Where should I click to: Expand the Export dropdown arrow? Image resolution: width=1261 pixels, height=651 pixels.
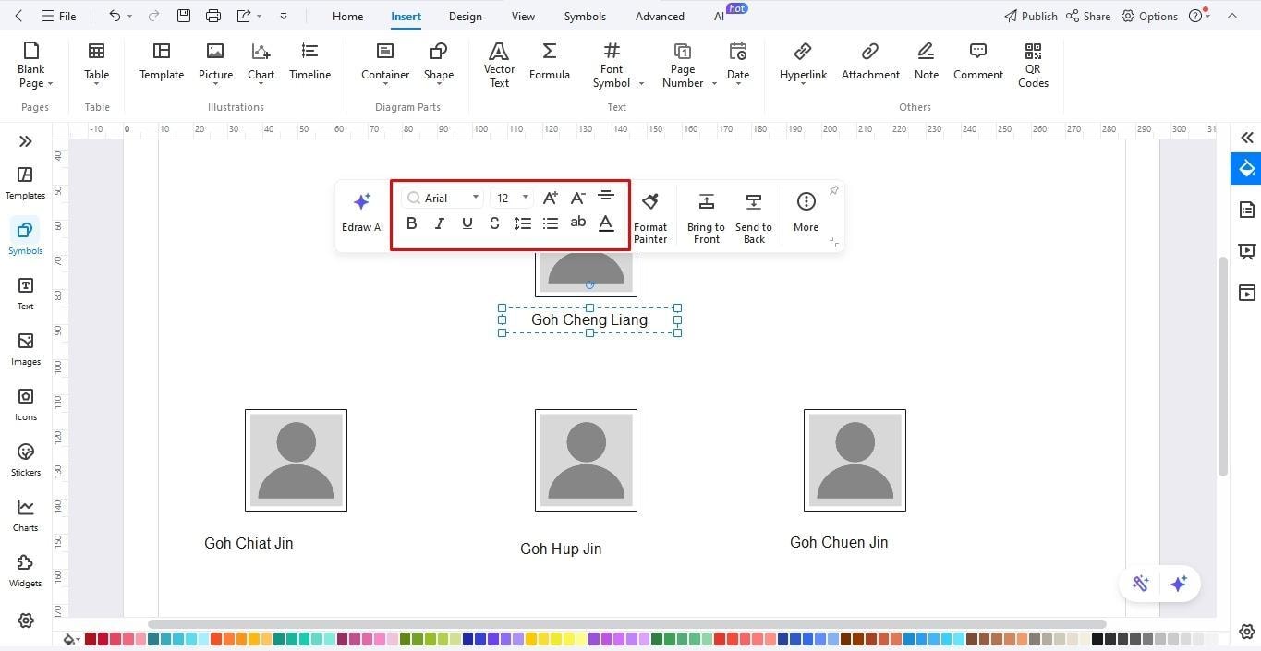click(259, 16)
